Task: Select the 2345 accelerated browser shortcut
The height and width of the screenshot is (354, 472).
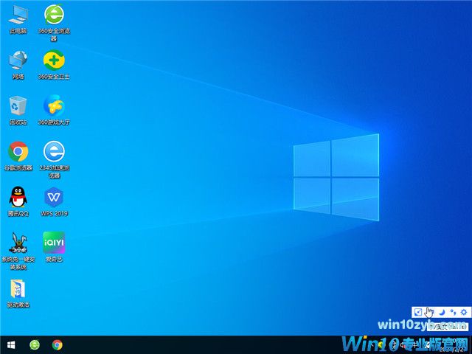Action: coord(54,159)
